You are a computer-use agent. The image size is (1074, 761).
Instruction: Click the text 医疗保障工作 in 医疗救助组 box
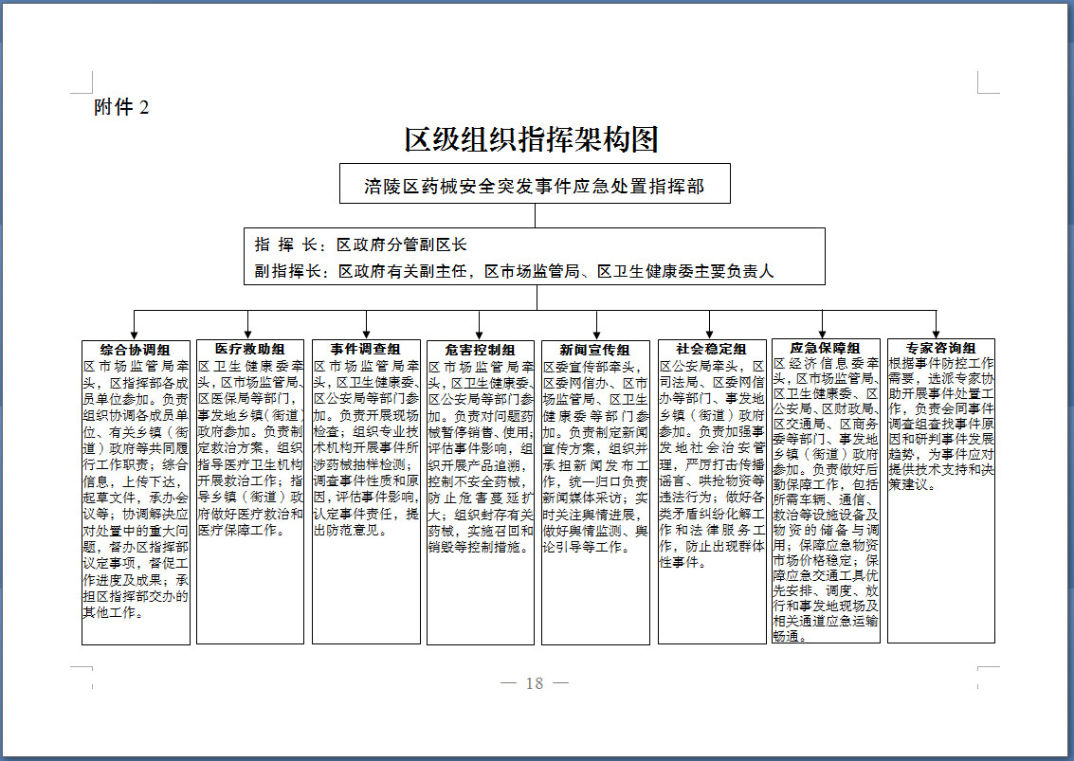pos(237,531)
